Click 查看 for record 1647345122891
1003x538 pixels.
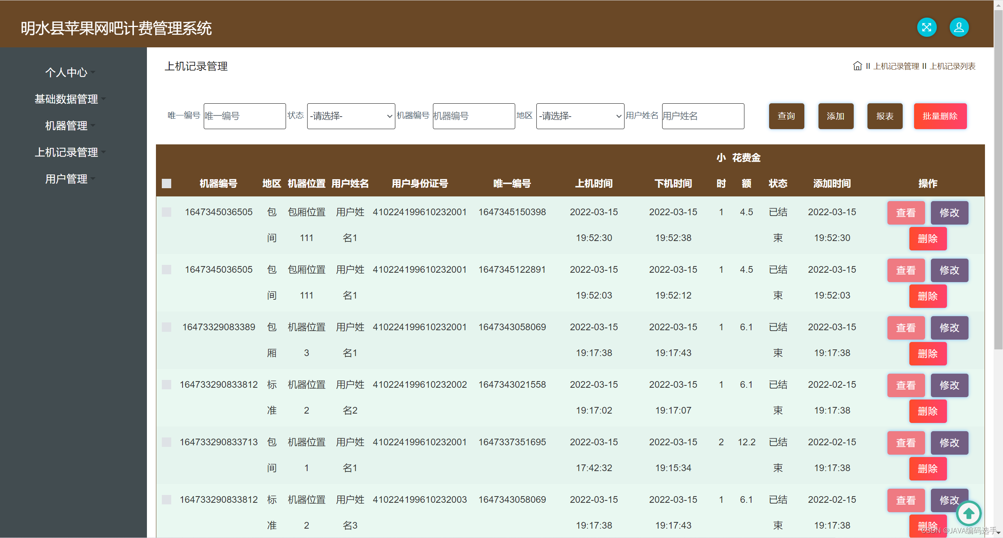pyautogui.click(x=906, y=270)
